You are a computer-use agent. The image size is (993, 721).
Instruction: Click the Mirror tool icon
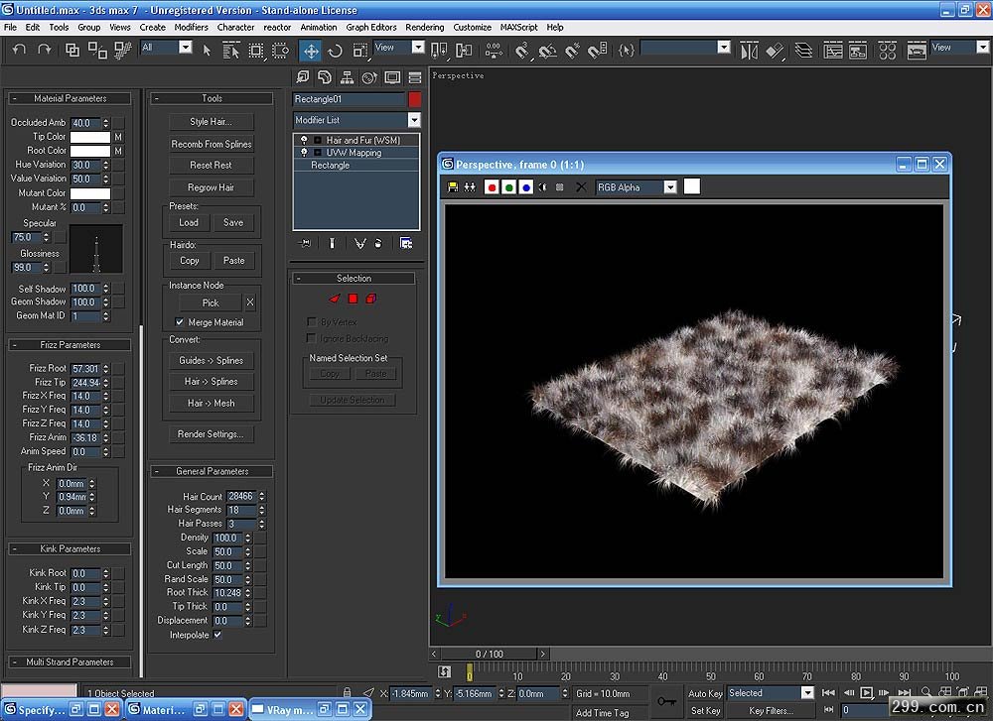[x=749, y=51]
